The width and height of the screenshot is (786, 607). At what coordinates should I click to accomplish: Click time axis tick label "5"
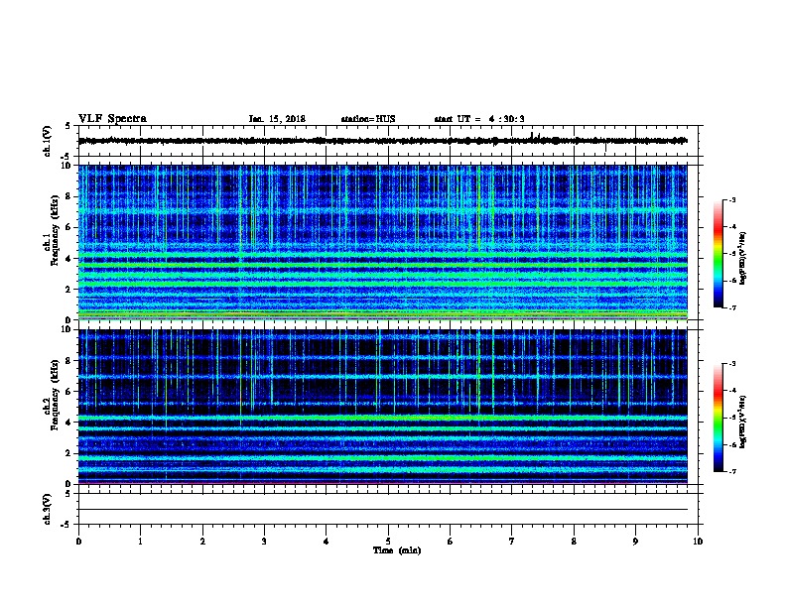(x=388, y=541)
